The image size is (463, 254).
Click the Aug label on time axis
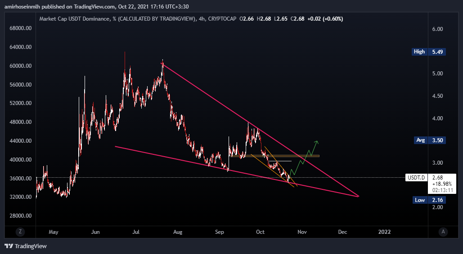tap(178, 232)
